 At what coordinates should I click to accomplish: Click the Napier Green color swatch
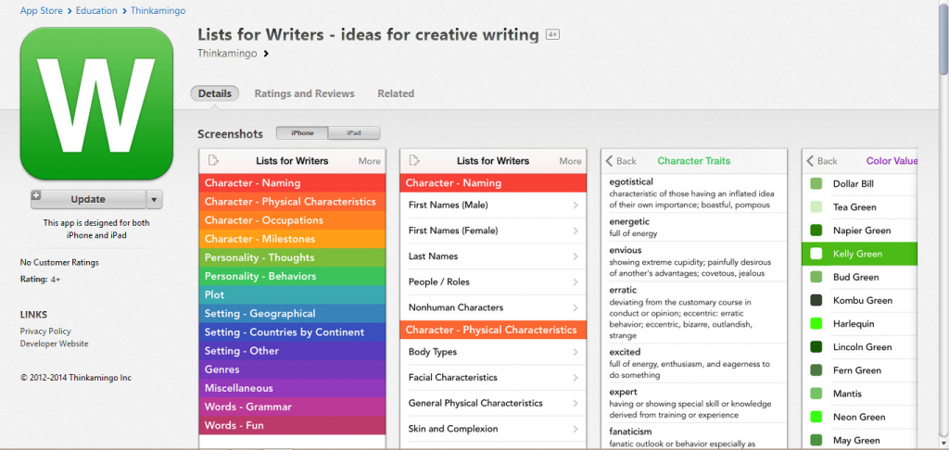click(x=816, y=231)
